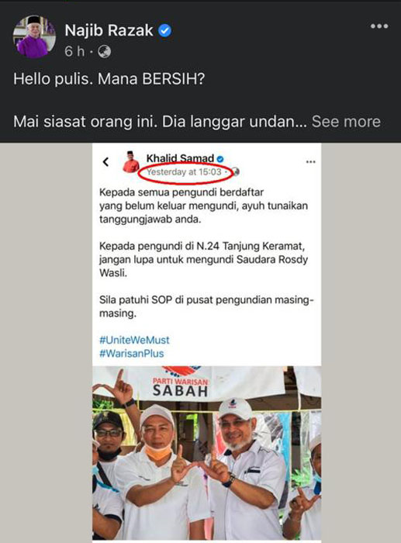
Task: Click the blue verified badge beside Najib Razak
Action: pos(165,31)
